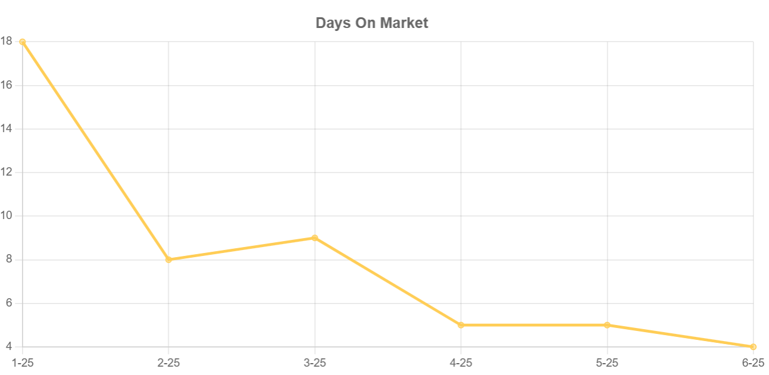
Task: Click the 5-25 data point marker
Action: [607, 325]
